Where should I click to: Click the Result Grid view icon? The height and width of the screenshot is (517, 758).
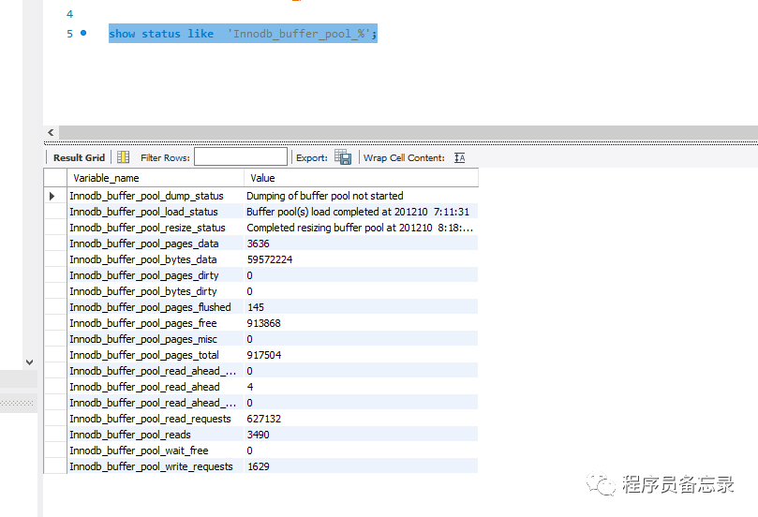pyautogui.click(x=124, y=157)
